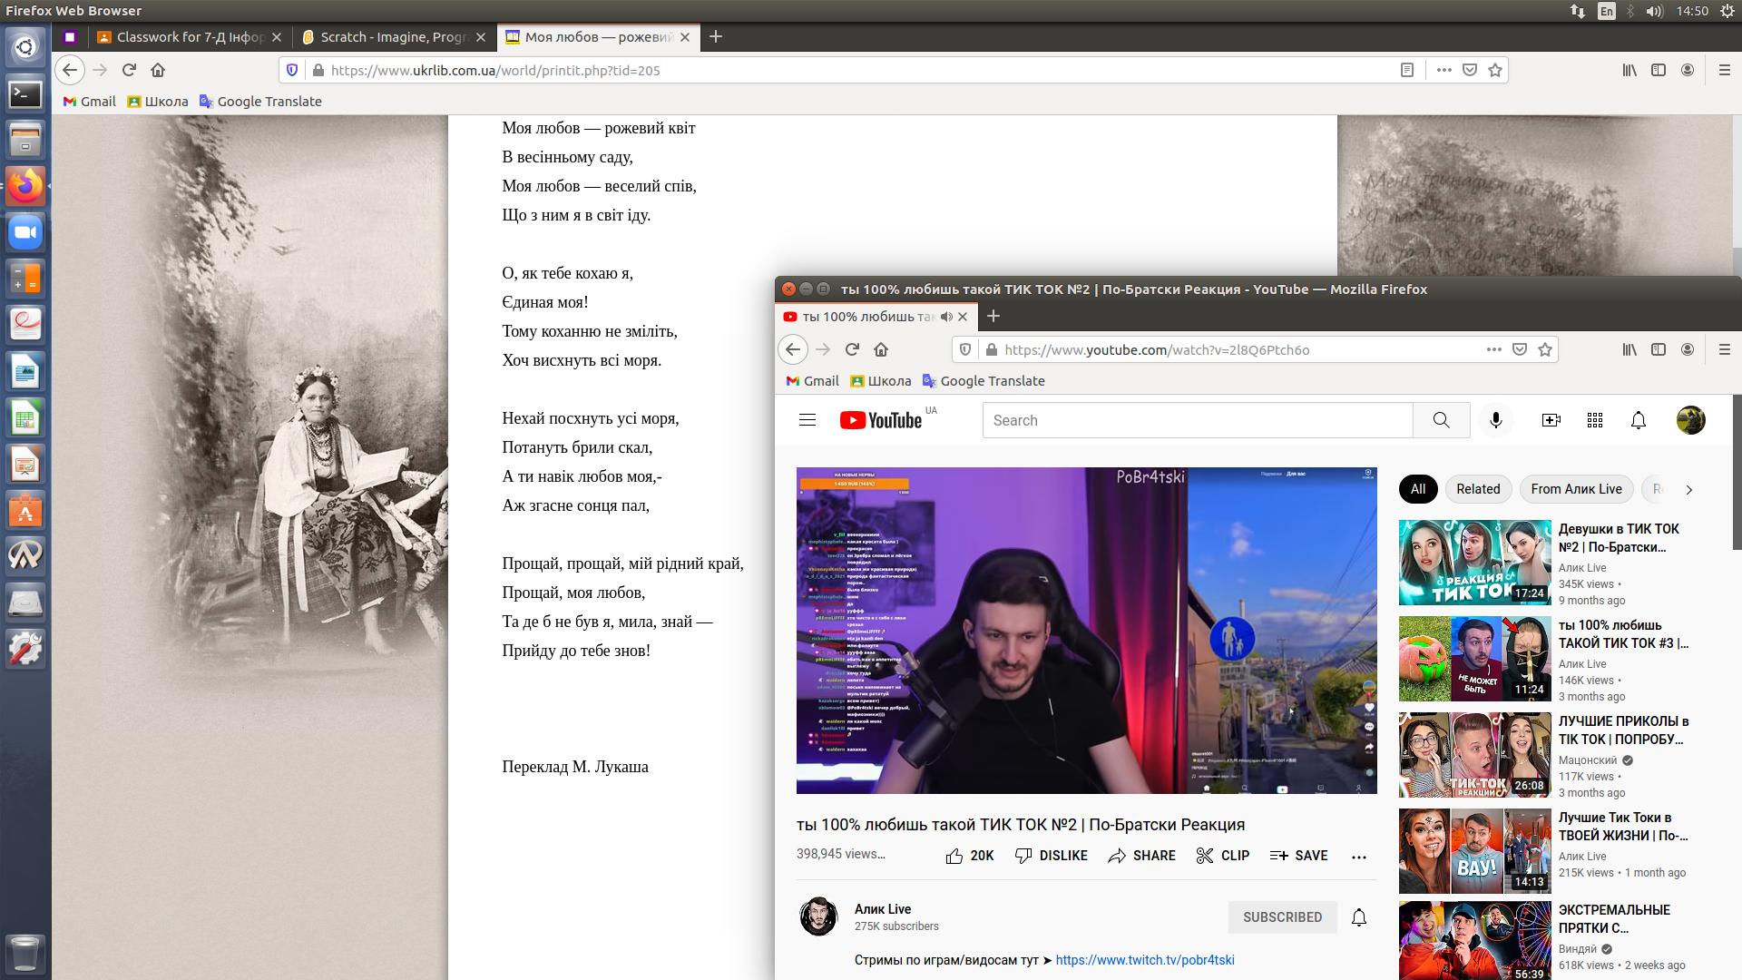Toggle channel notification bell beside Subscribed
Image resolution: width=1742 pixels, height=980 pixels.
coord(1359,917)
